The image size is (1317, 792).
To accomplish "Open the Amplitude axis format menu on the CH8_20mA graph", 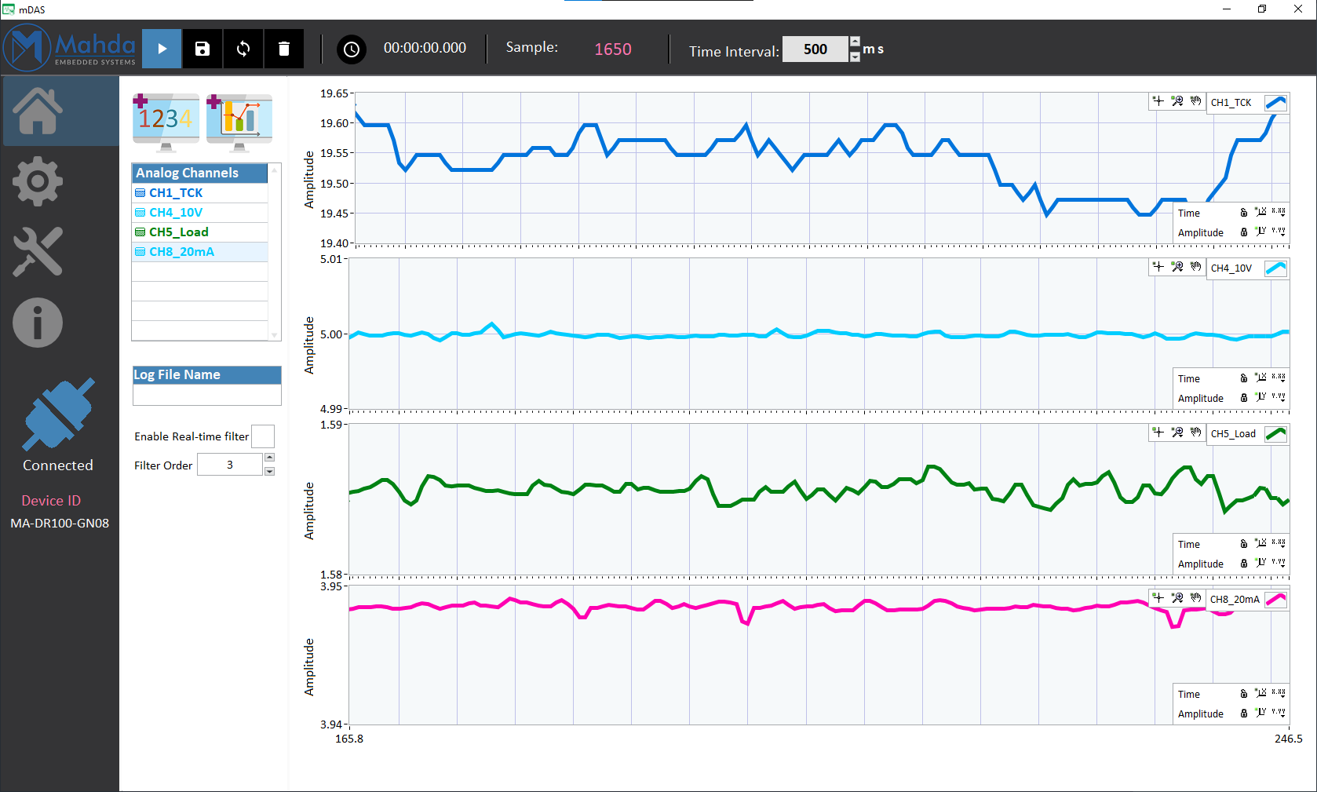I will tap(1279, 714).
